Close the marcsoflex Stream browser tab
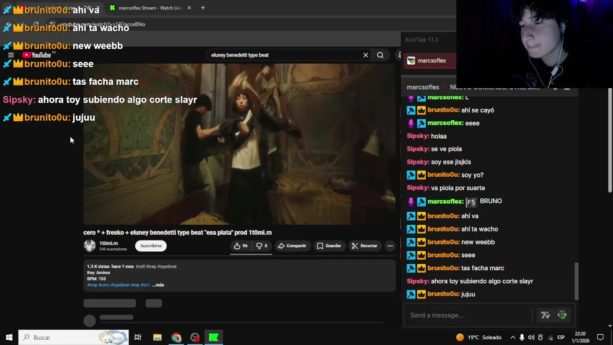Viewport: 613px width, 345px height. point(189,8)
